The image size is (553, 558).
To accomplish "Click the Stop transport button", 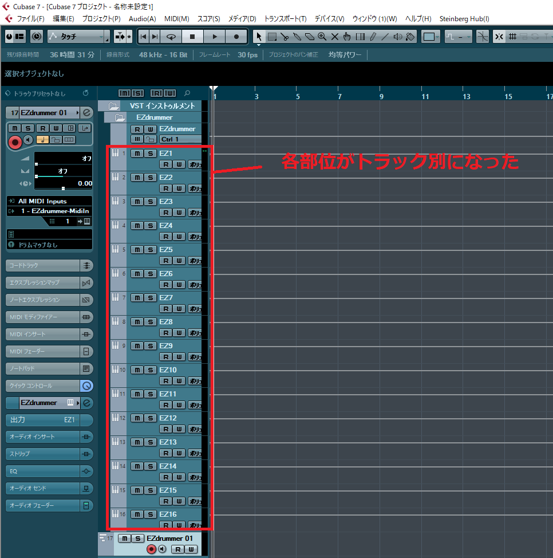I will coord(192,37).
